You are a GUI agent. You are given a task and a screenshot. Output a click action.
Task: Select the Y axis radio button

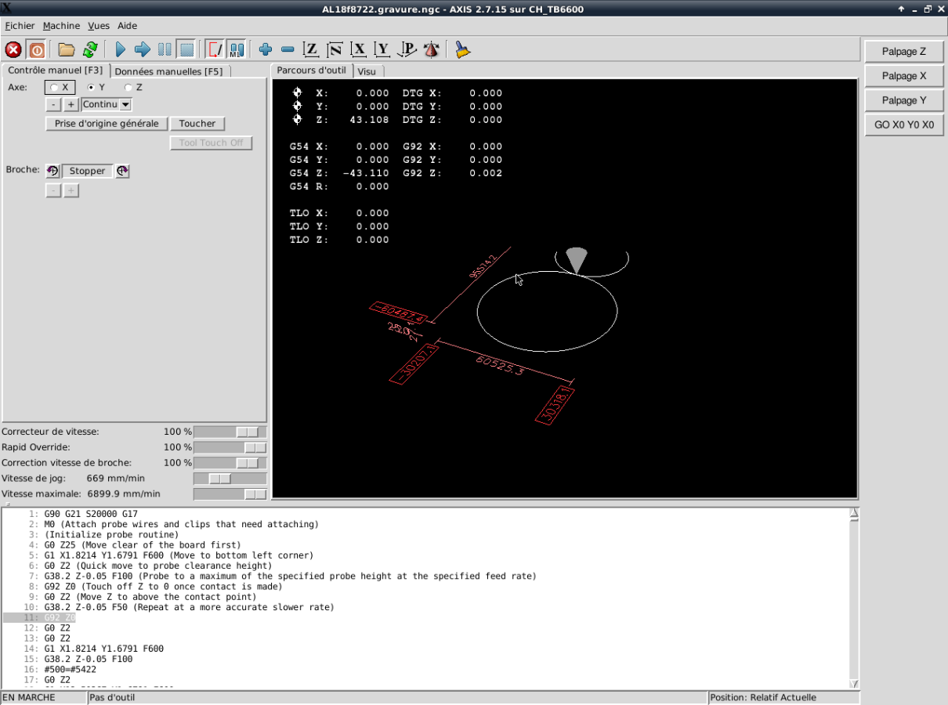coord(91,88)
